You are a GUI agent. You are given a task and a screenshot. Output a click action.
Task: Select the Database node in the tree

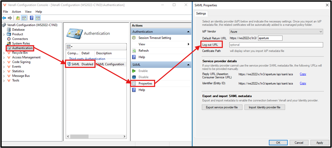click(18, 30)
